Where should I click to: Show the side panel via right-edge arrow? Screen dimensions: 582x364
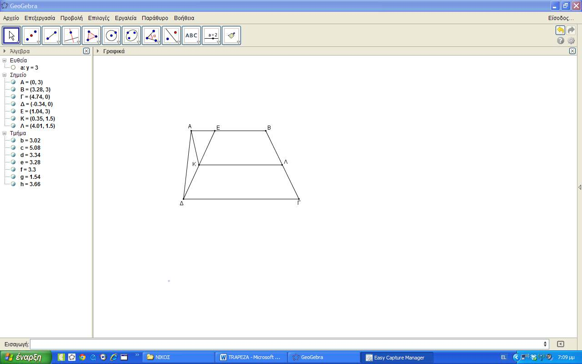tap(580, 187)
